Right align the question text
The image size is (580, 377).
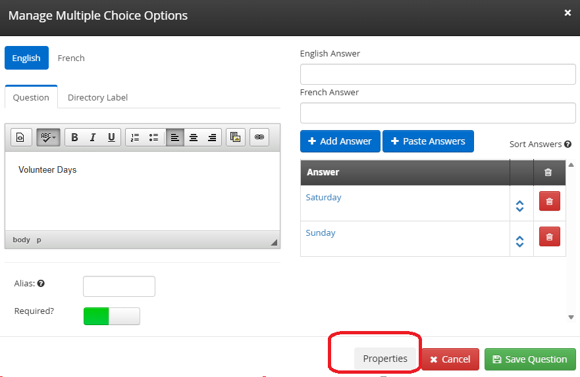[x=212, y=137]
